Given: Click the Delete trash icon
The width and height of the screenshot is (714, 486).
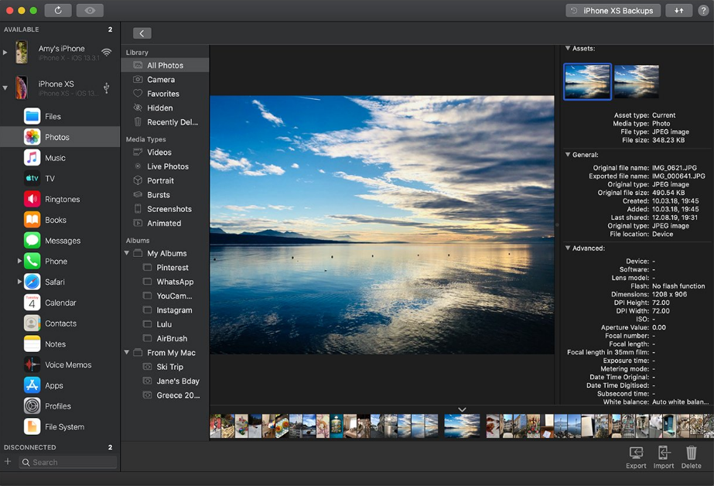Looking at the screenshot, I should pyautogui.click(x=691, y=457).
